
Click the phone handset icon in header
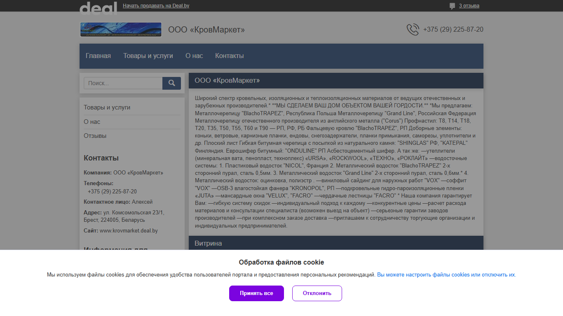pyautogui.click(x=413, y=30)
